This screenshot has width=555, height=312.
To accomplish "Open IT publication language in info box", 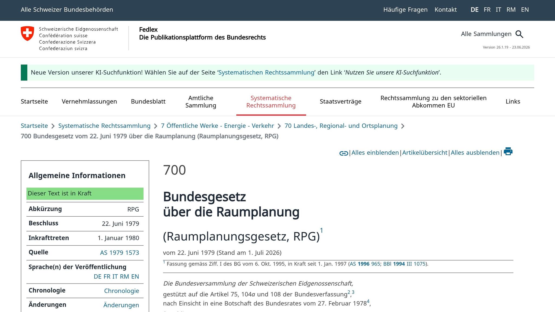I will point(115,277).
